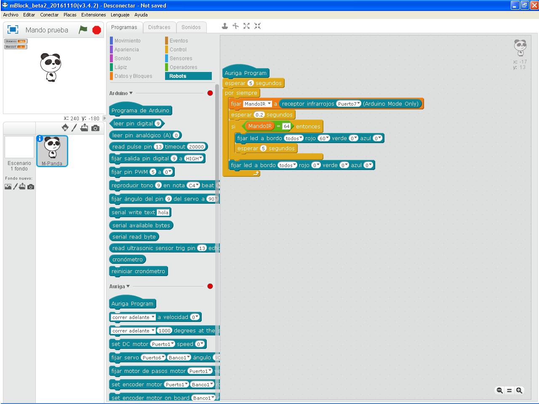Click the red stop sign icon
This screenshot has width=539, height=404.
pyautogui.click(x=97, y=30)
